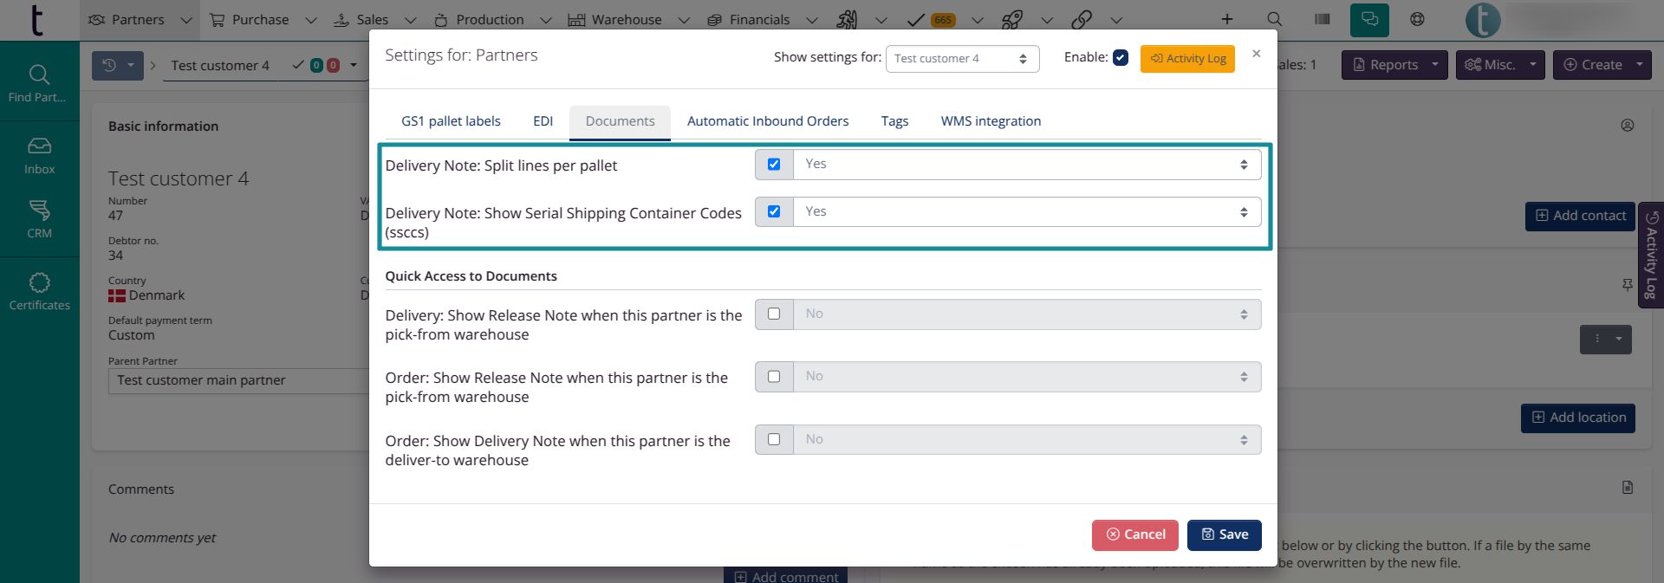Viewport: 1664px width, 583px height.
Task: Click the barcode scanner icon
Action: point(1322,19)
